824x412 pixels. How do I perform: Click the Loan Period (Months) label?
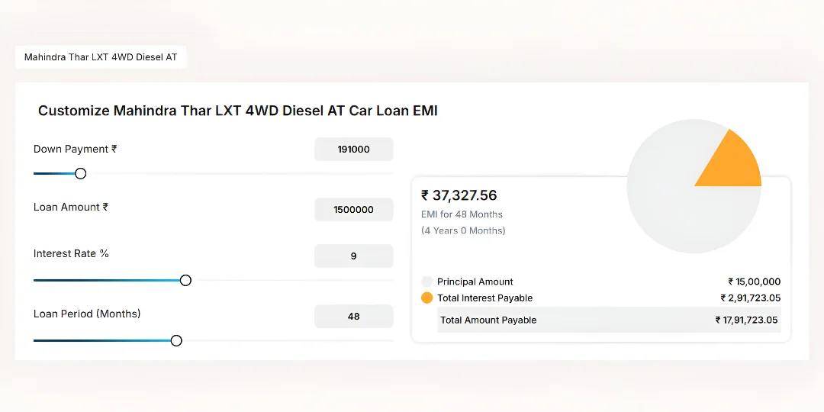[87, 314]
